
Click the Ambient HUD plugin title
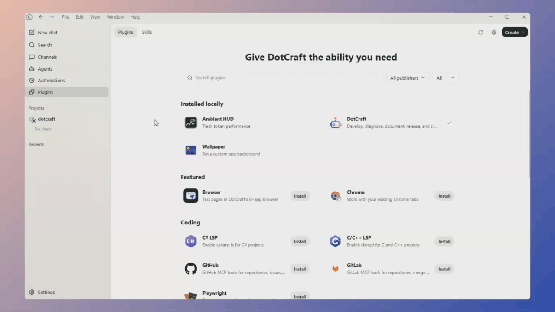[218, 119]
